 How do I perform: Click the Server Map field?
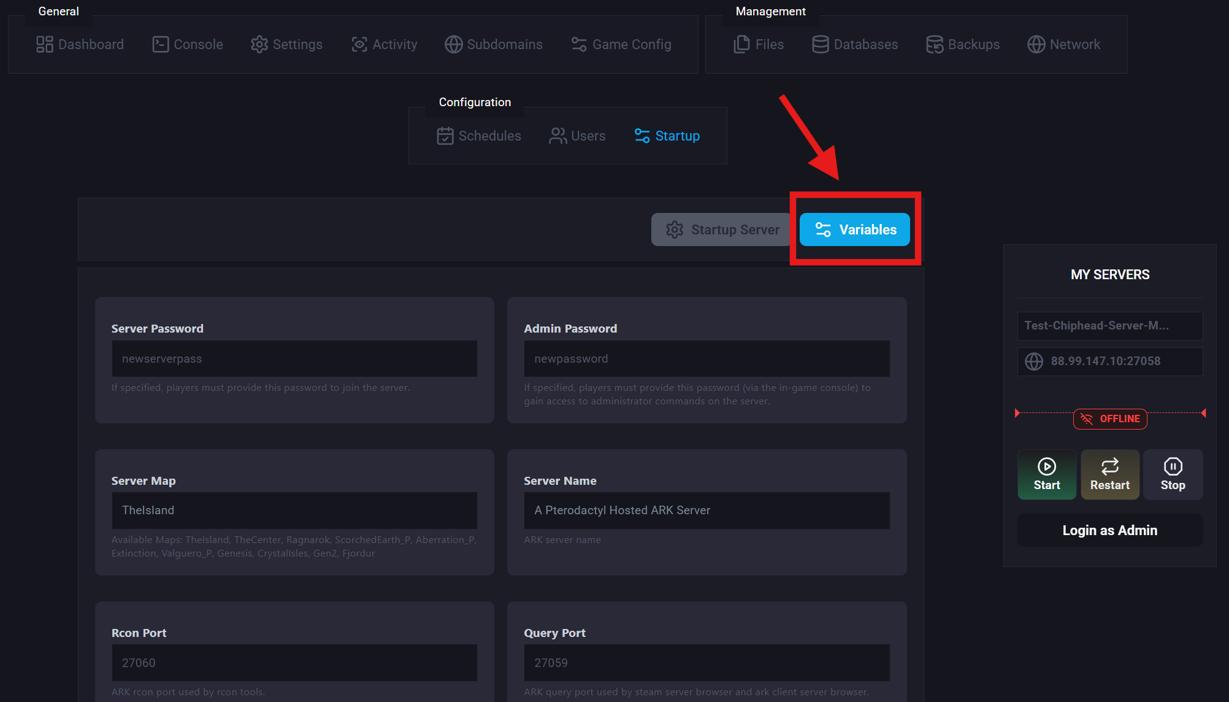(294, 511)
